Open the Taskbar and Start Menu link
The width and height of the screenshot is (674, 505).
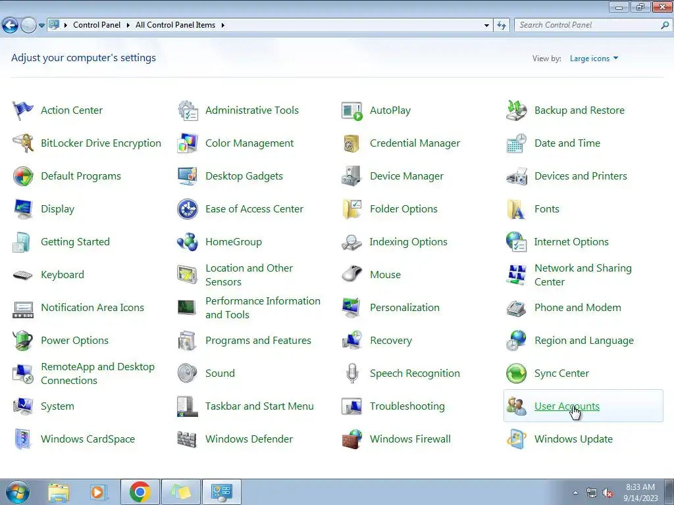tap(259, 406)
